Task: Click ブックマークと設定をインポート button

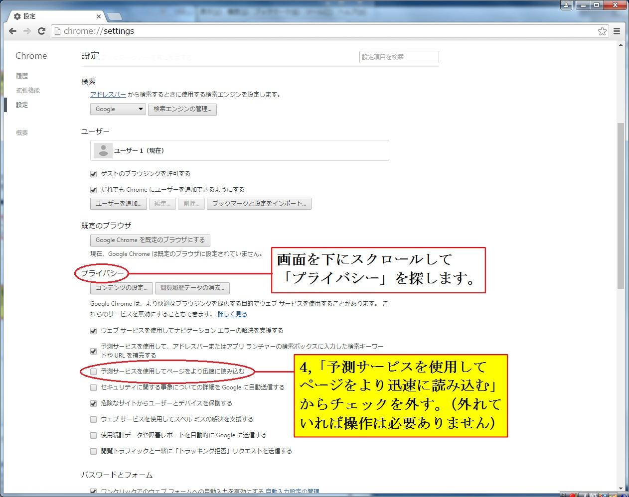Action: [259, 203]
